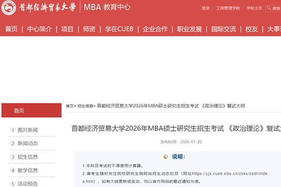The image size is (281, 187).
Task: Click the 首都经济贸易大学 calligraphy title
Action: point(47,7)
